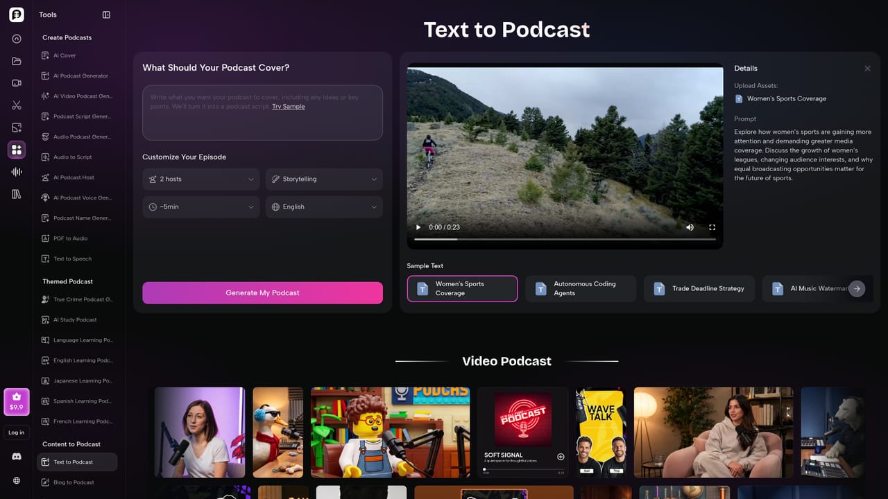
Task: Open the home icon in the sidebar
Action: (17, 39)
